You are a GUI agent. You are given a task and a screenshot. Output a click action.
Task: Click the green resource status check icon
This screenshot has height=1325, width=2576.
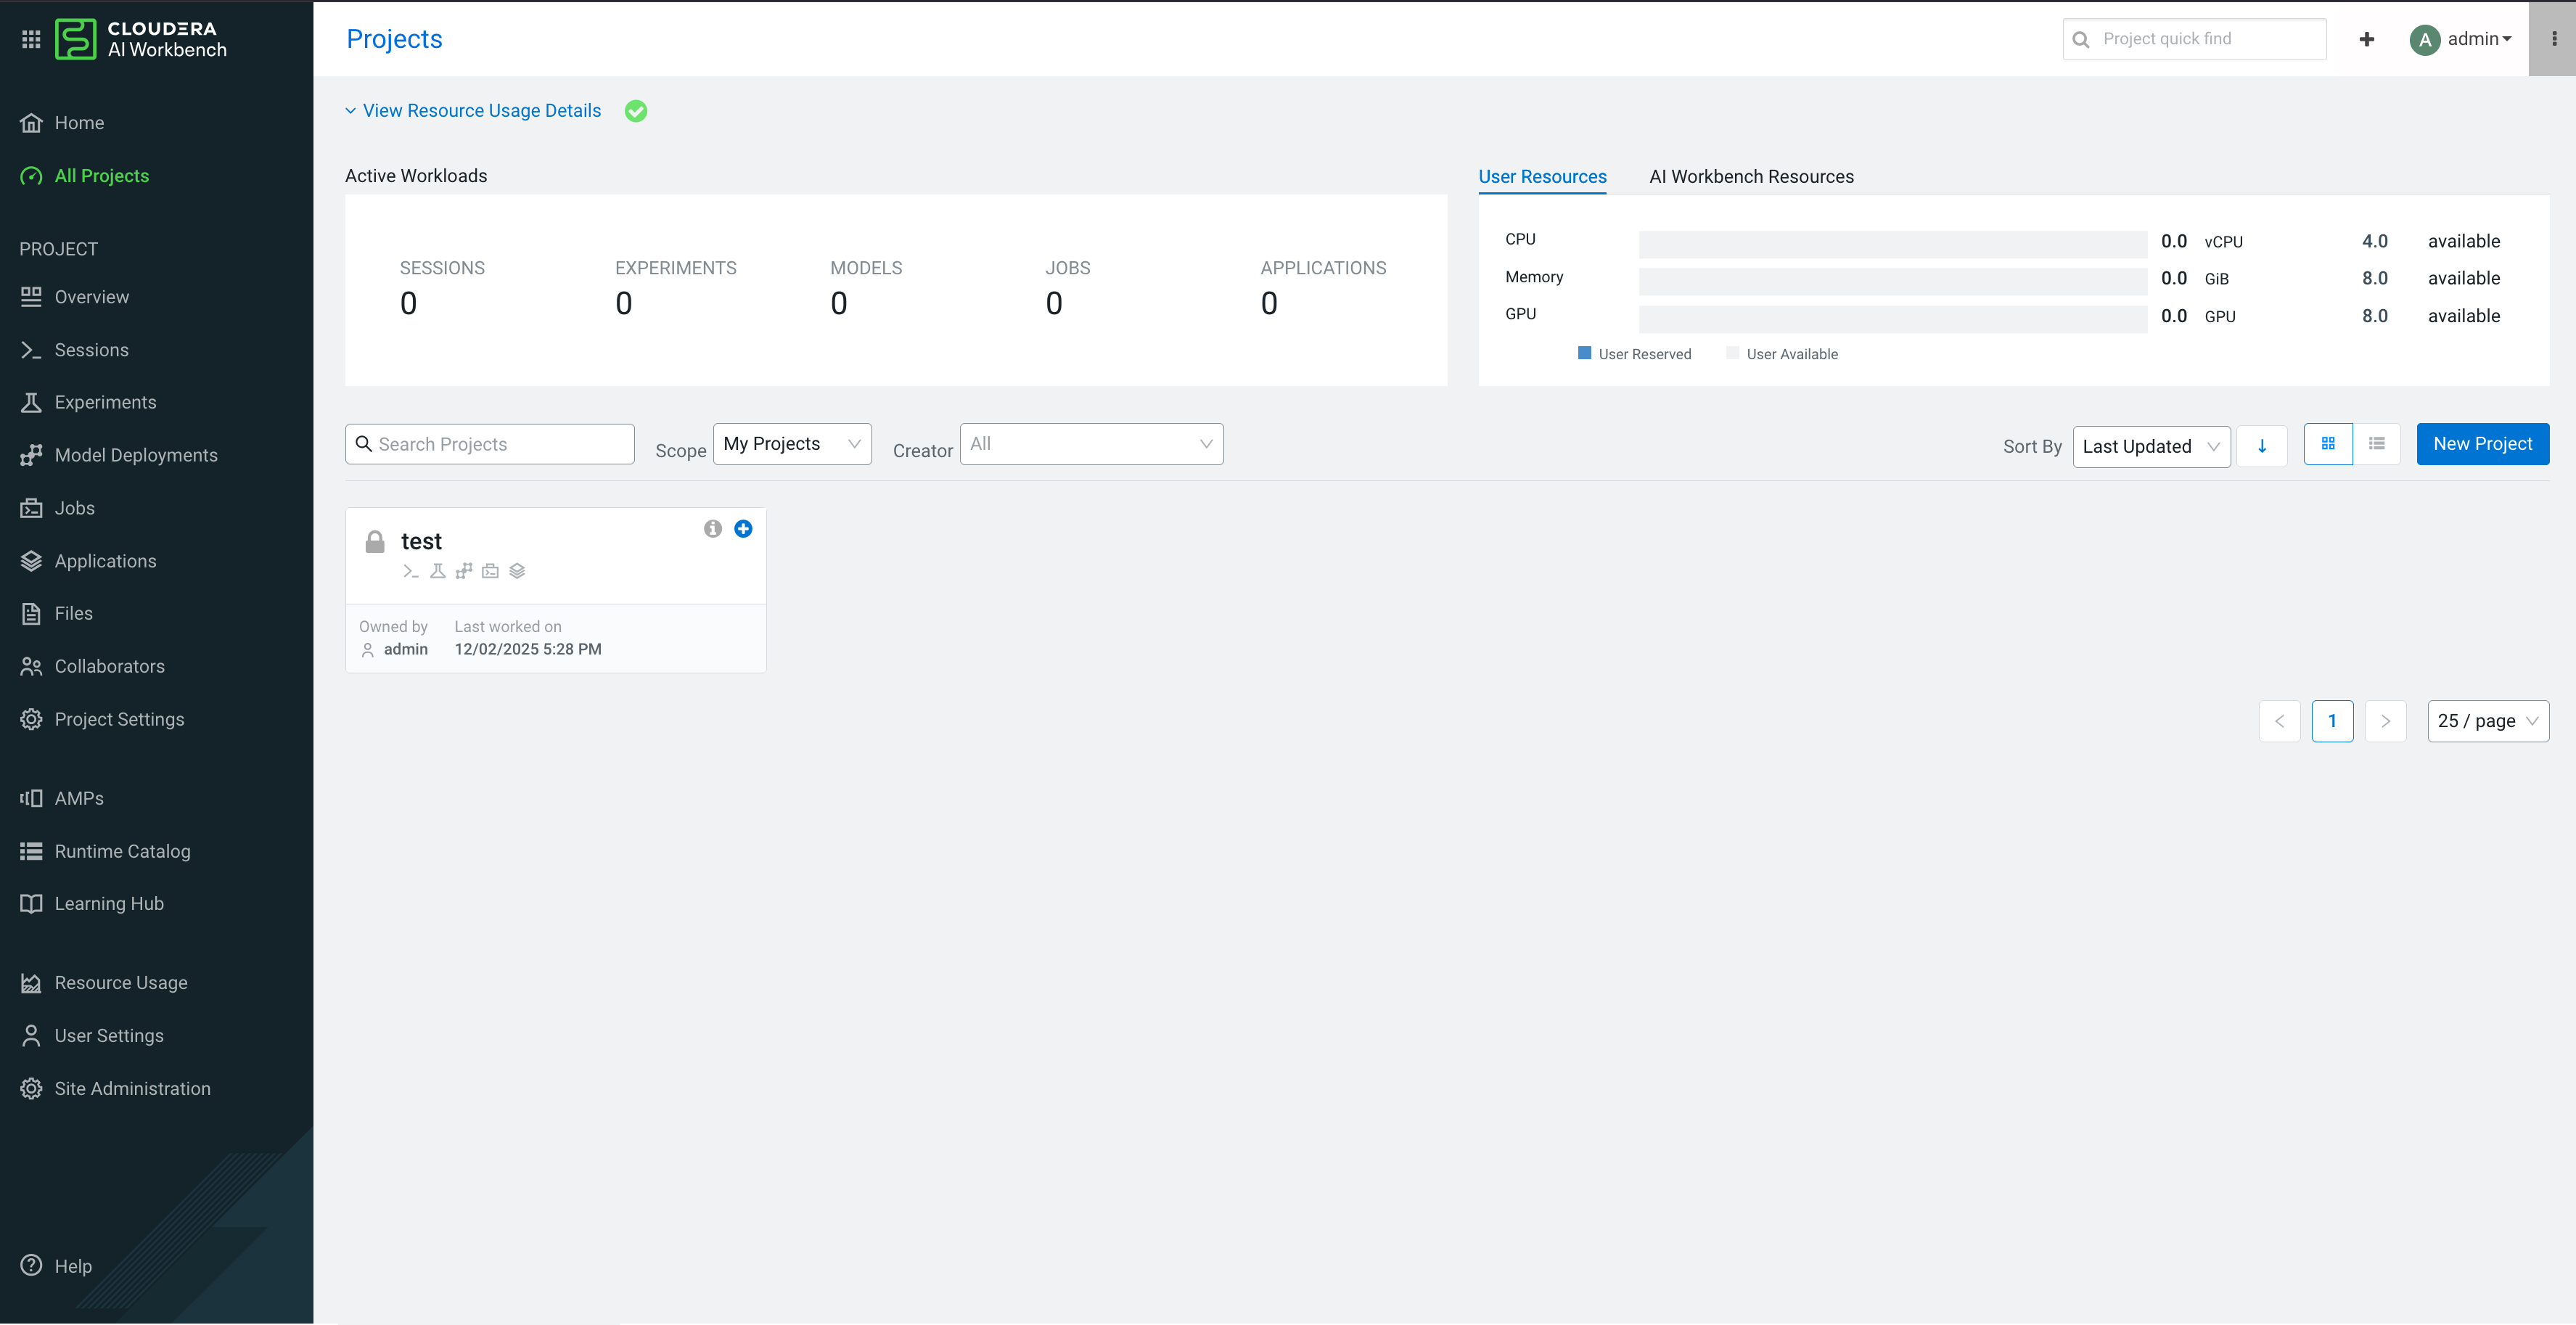click(x=636, y=111)
